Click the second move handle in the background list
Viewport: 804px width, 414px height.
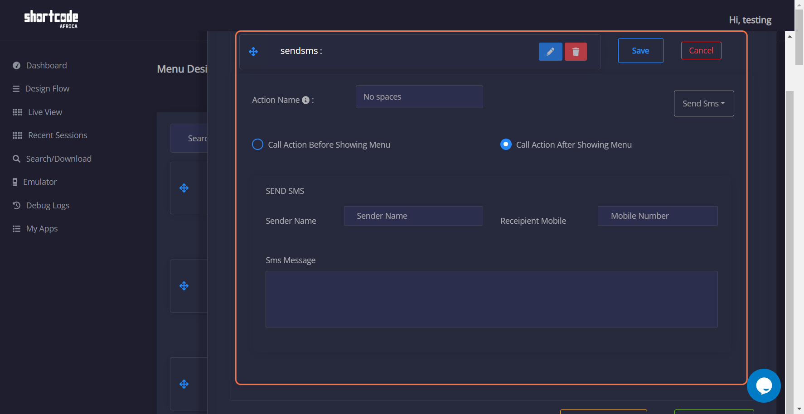pyautogui.click(x=184, y=286)
